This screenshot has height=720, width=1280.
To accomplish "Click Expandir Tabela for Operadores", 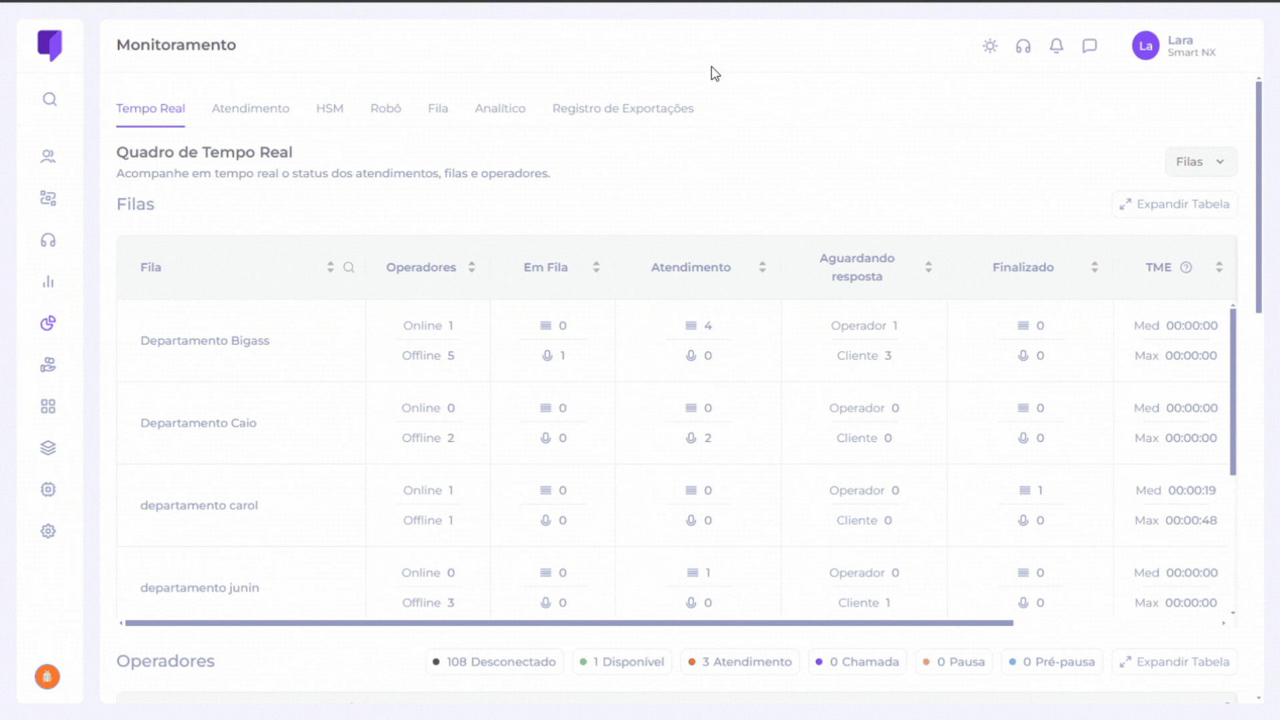I will [x=1175, y=662].
